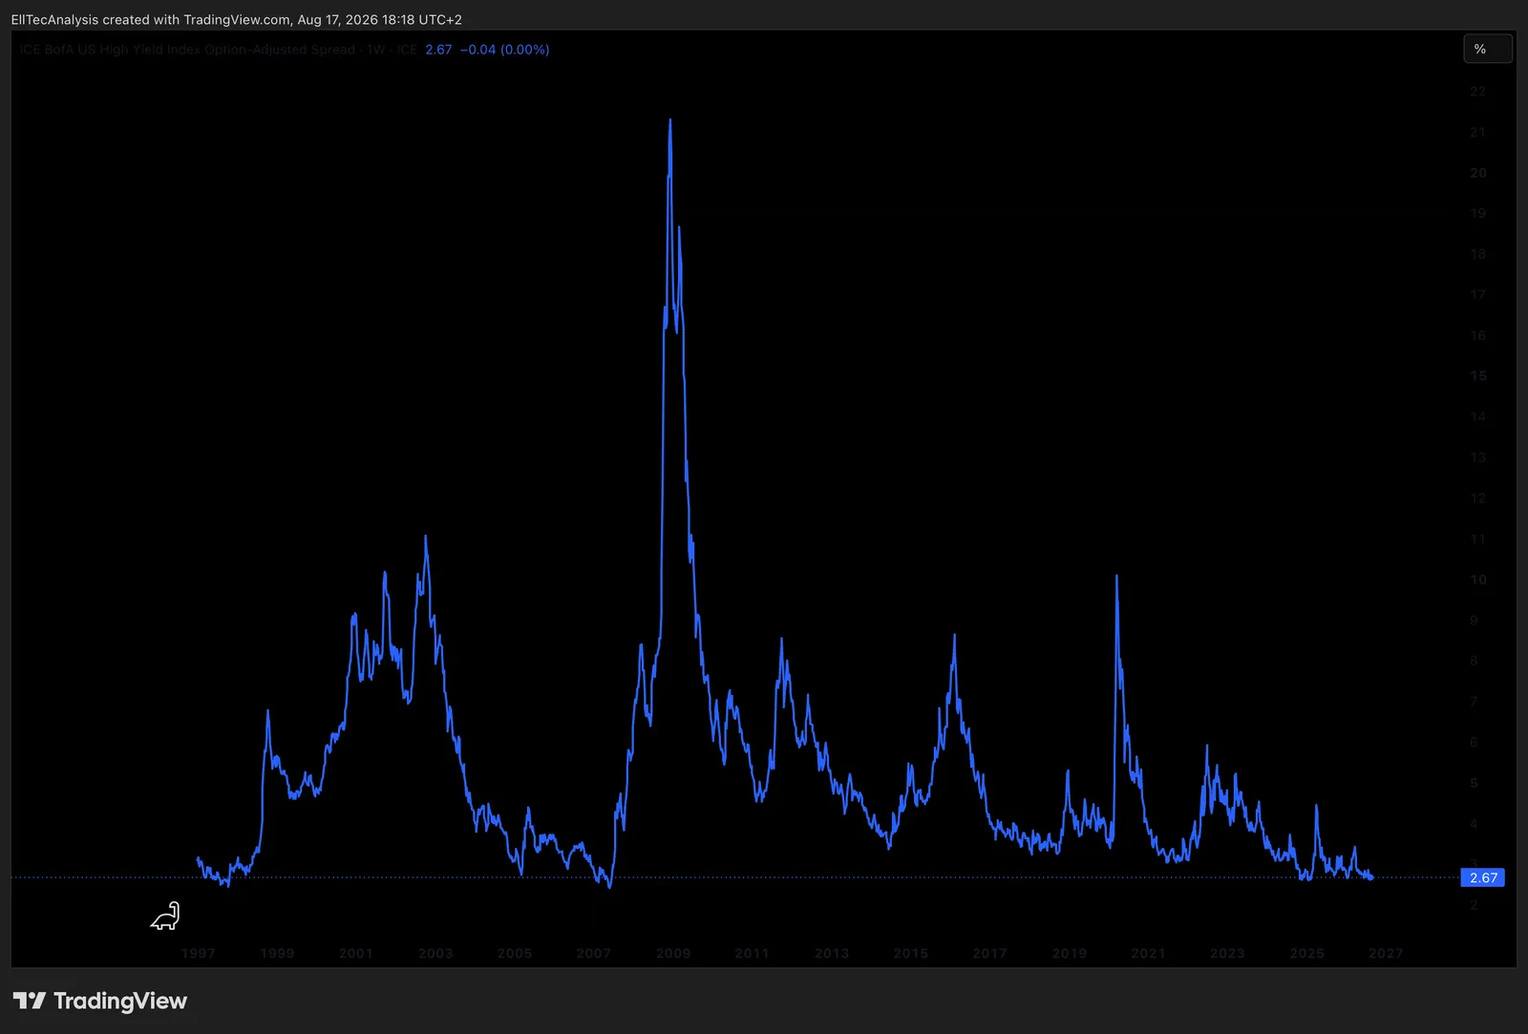Click the 2019 label on the time axis
This screenshot has height=1034, width=1528.
tap(1070, 953)
